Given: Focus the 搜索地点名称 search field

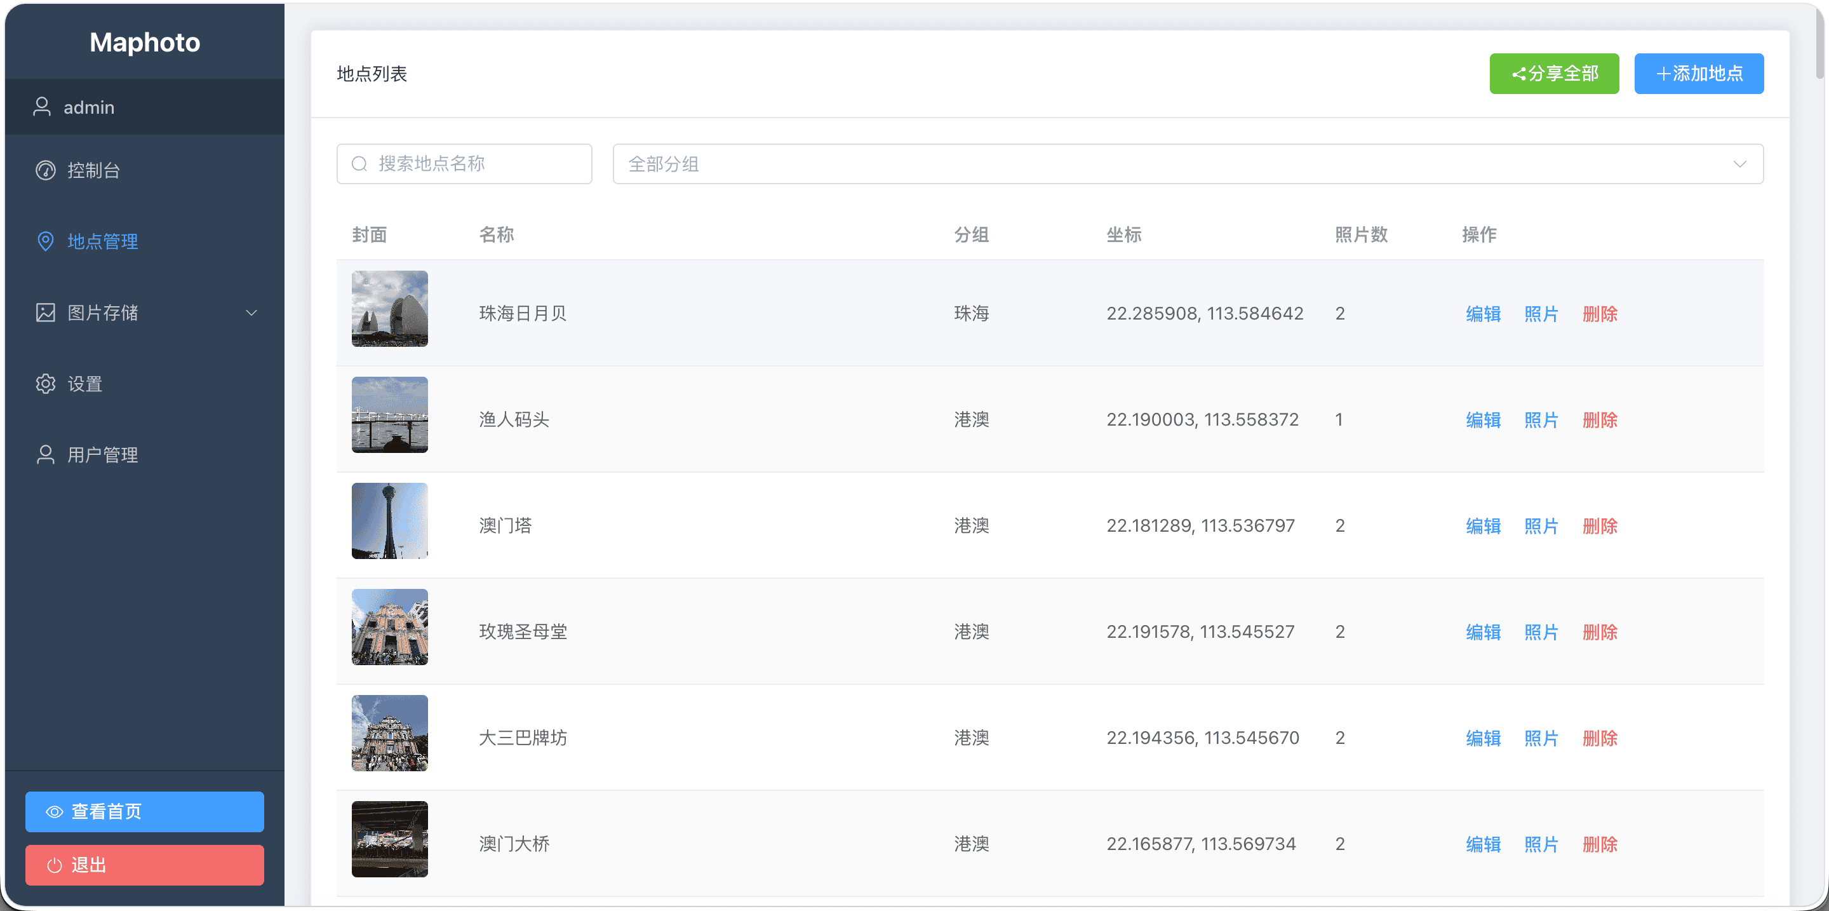Looking at the screenshot, I should click(x=476, y=164).
